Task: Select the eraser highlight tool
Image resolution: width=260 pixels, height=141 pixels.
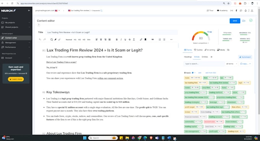Action: click(59, 40)
